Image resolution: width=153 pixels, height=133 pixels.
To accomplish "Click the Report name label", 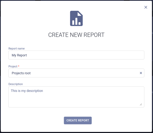I will tap(17, 48).
